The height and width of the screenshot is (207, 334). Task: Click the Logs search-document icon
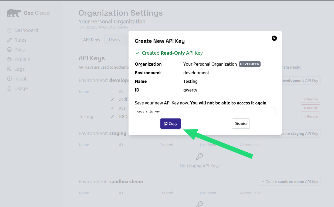coord(9,69)
